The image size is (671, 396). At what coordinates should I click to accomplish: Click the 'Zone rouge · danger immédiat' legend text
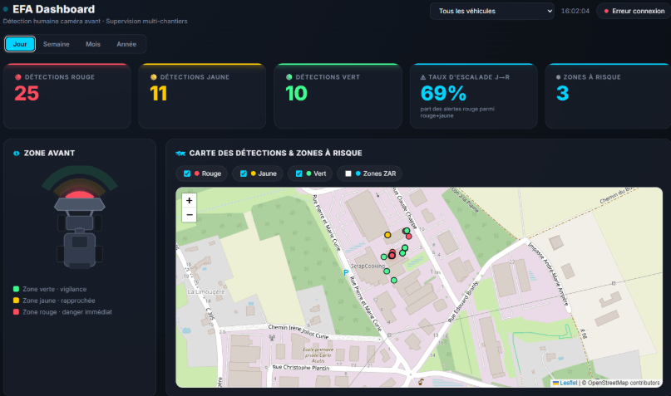click(x=67, y=312)
